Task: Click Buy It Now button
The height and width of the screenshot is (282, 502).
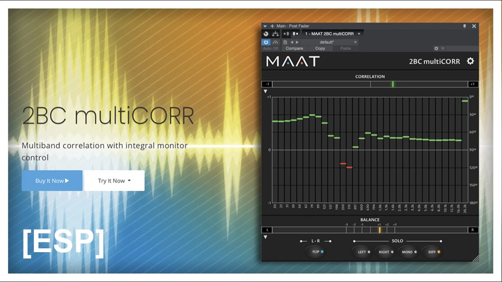Action: [x=52, y=181]
